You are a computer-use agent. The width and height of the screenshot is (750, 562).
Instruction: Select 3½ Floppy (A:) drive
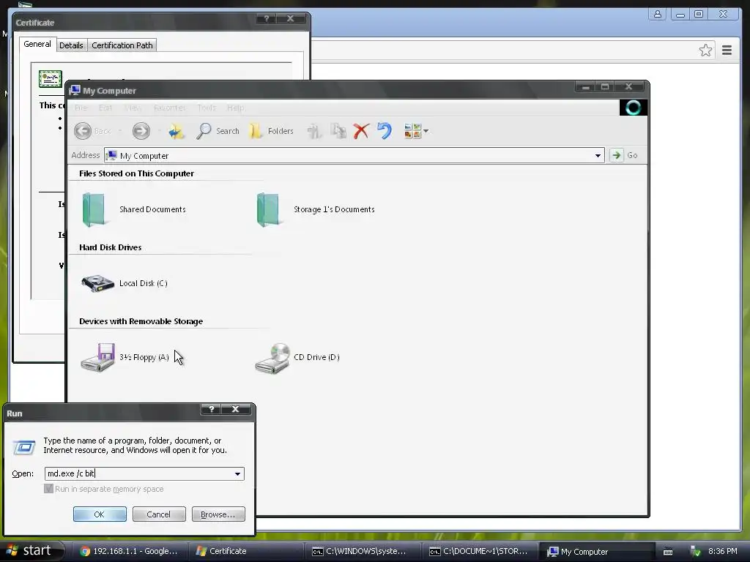[125, 357]
